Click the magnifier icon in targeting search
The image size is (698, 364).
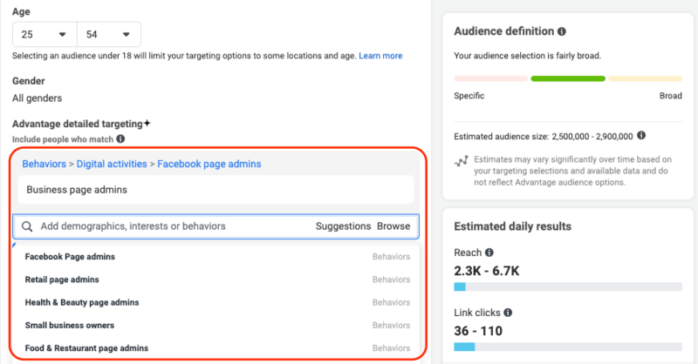pos(27,226)
